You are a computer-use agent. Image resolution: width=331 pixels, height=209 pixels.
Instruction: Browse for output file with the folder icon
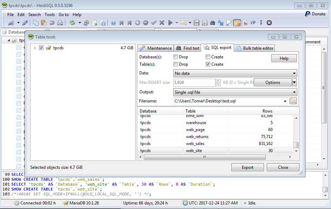pos(293,101)
